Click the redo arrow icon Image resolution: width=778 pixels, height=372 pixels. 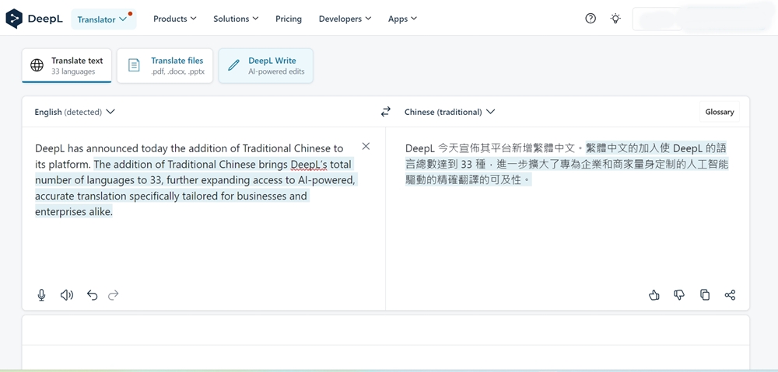pyautogui.click(x=113, y=295)
